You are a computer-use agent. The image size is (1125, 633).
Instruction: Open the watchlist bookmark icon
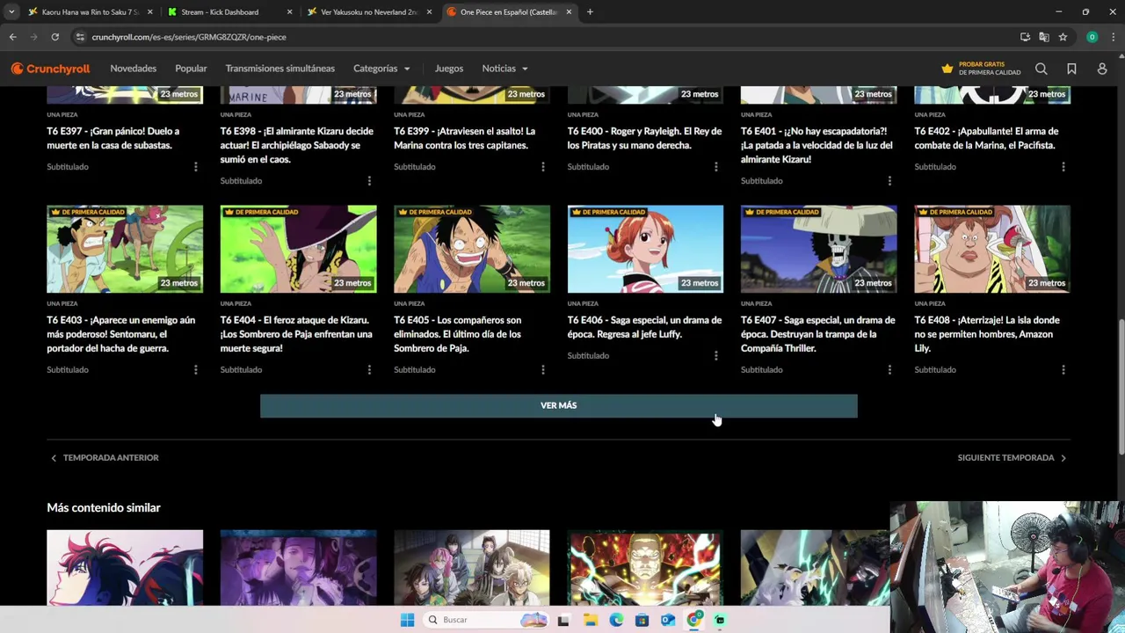1071,69
